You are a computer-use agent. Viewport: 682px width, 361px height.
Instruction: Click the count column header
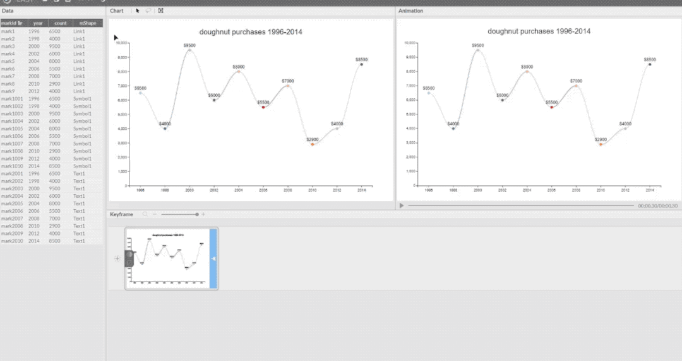[60, 23]
